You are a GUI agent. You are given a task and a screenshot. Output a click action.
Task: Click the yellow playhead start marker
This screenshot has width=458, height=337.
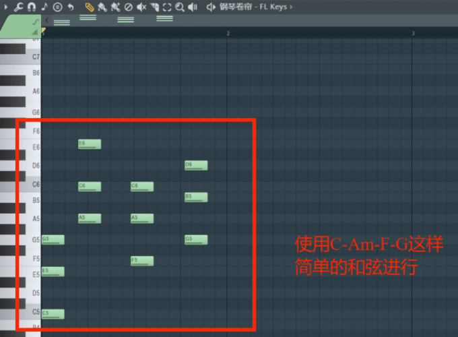43,31
